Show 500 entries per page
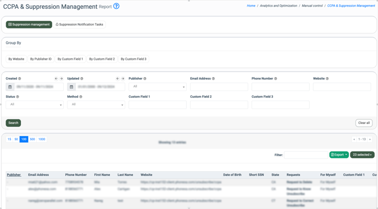Image resolution: width=378 pixels, height=209 pixels. pyautogui.click(x=32, y=139)
